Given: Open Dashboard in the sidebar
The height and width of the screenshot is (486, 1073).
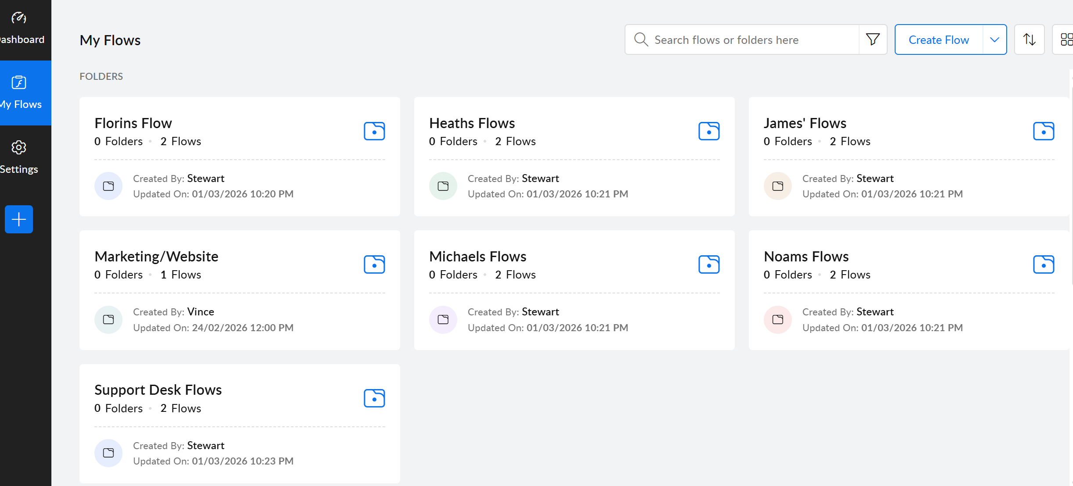Looking at the screenshot, I should tap(20, 29).
